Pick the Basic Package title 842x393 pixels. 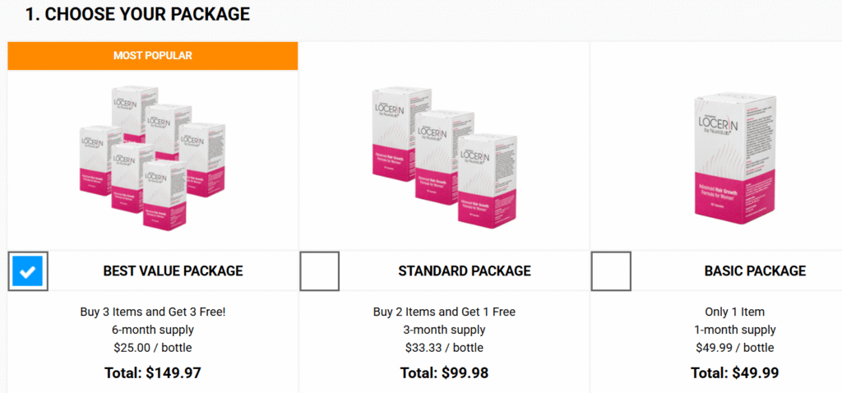(755, 271)
